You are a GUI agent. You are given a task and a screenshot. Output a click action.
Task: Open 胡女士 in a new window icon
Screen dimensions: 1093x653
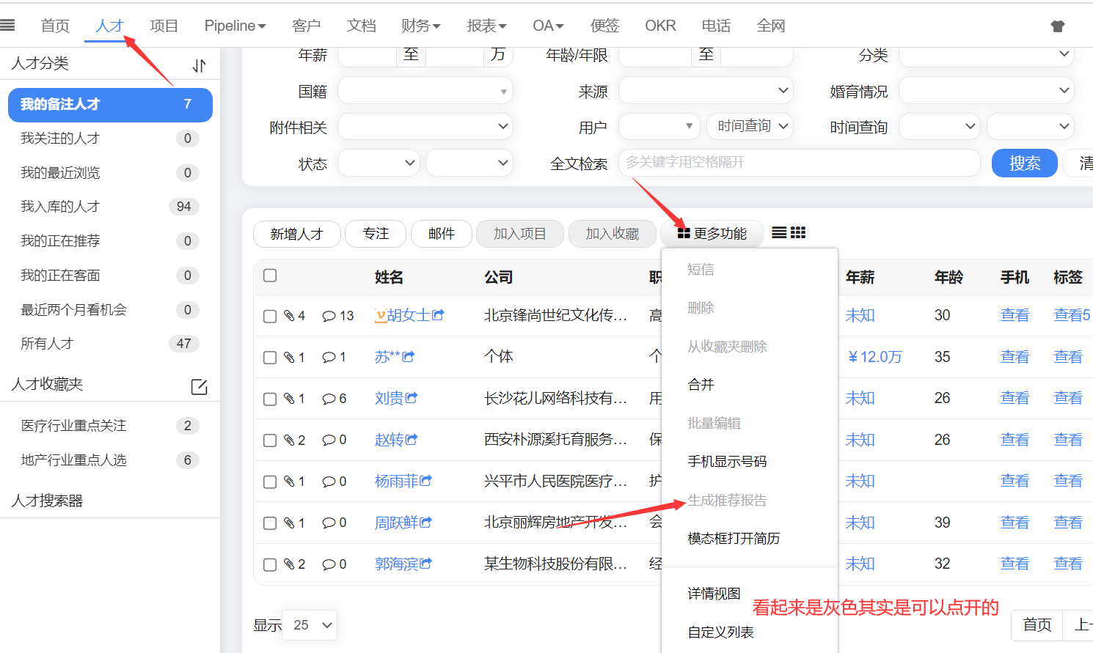438,314
